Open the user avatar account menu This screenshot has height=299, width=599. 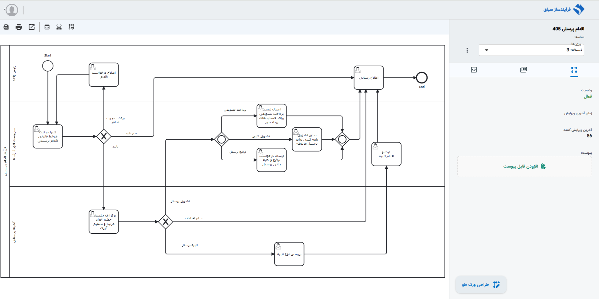[12, 10]
